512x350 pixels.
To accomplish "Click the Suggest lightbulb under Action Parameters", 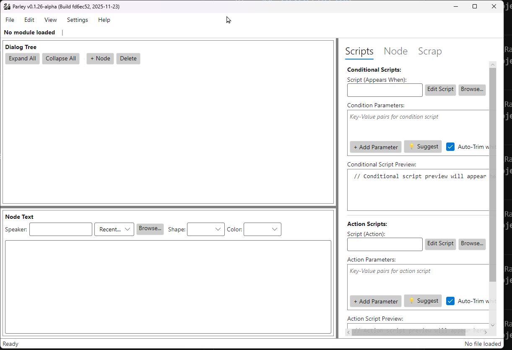I will click(x=423, y=301).
